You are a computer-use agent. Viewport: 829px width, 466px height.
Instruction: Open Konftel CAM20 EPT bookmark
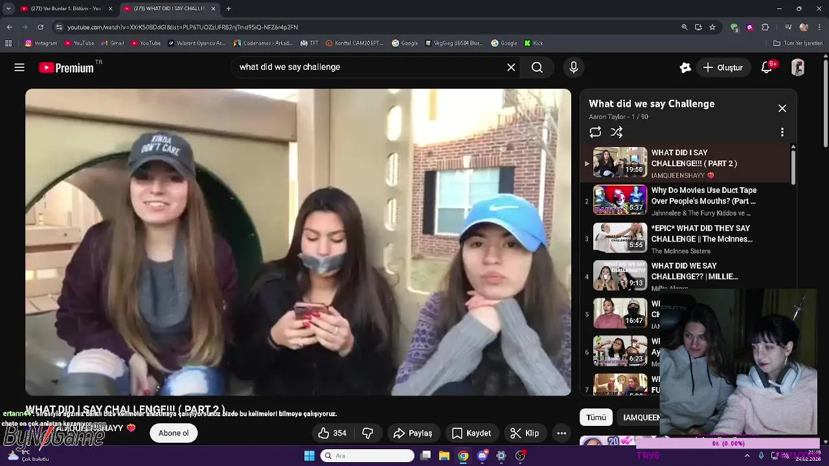click(355, 43)
